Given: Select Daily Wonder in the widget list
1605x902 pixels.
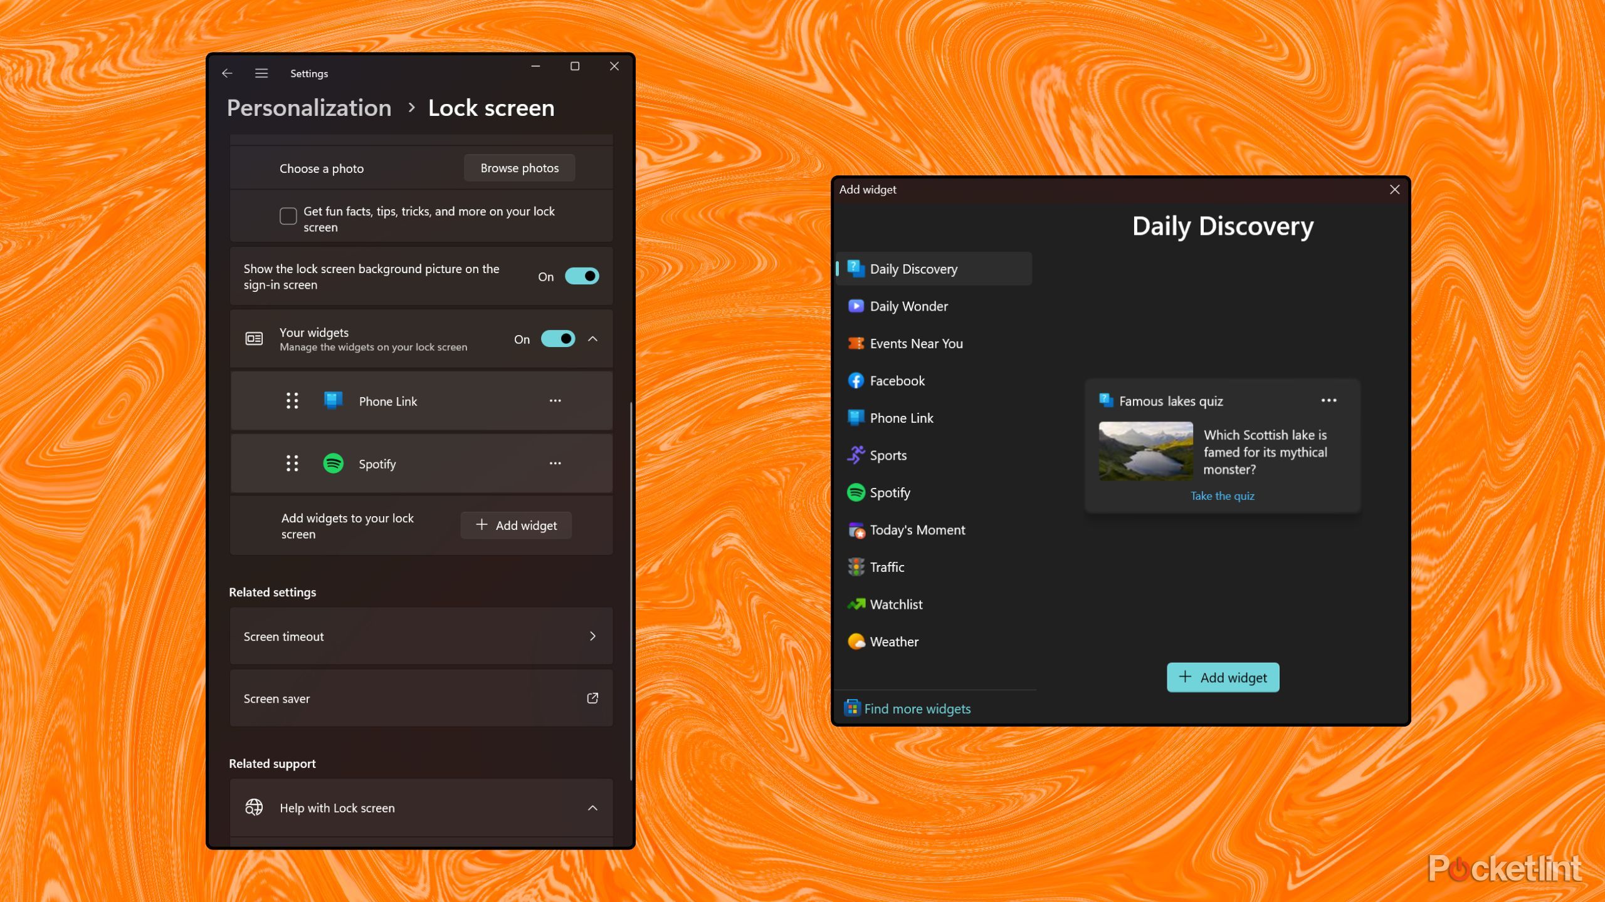Looking at the screenshot, I should coord(934,306).
